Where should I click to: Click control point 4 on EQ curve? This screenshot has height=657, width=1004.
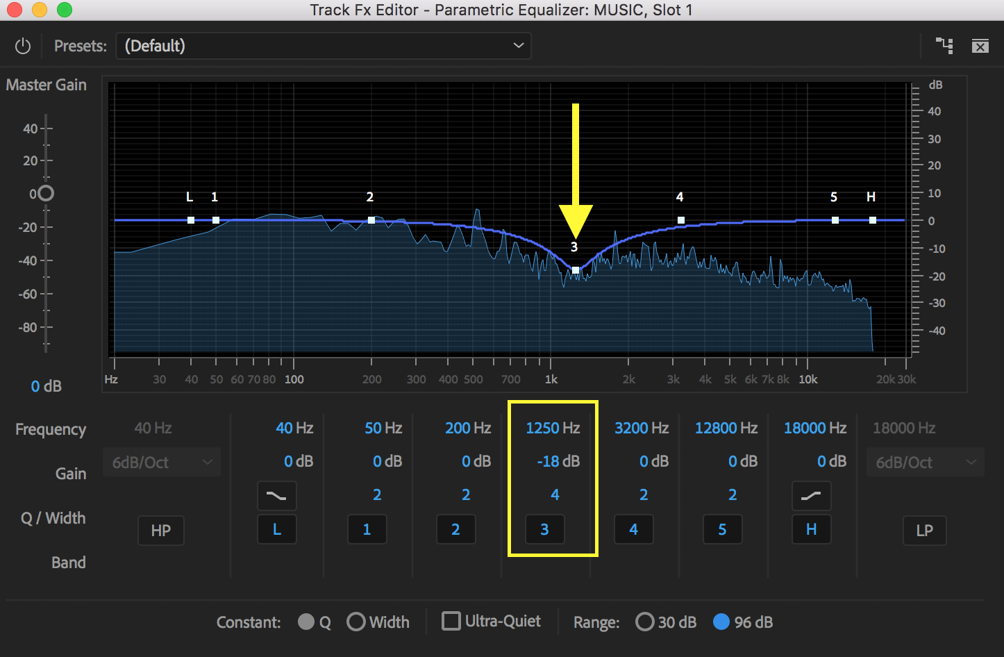[x=681, y=220]
